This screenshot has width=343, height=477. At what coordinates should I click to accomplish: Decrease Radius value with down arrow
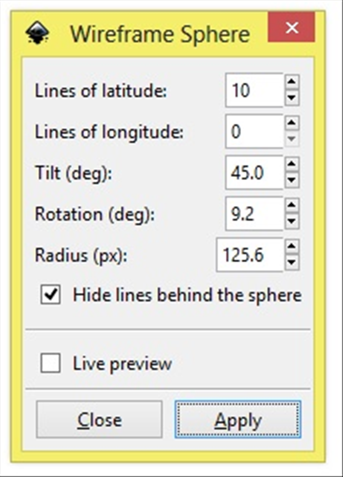pyautogui.click(x=292, y=262)
